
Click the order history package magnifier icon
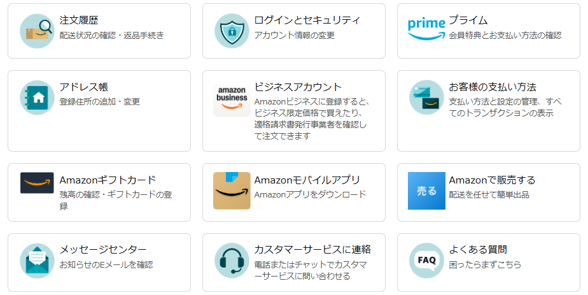(37, 31)
